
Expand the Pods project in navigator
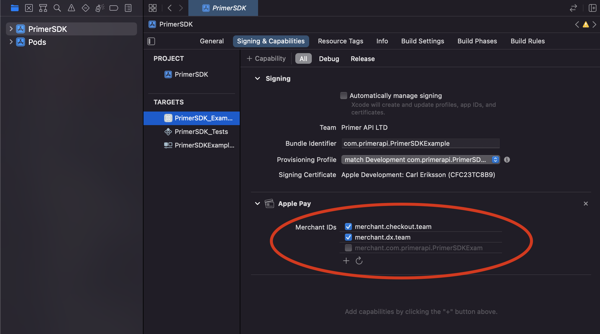[x=11, y=42]
